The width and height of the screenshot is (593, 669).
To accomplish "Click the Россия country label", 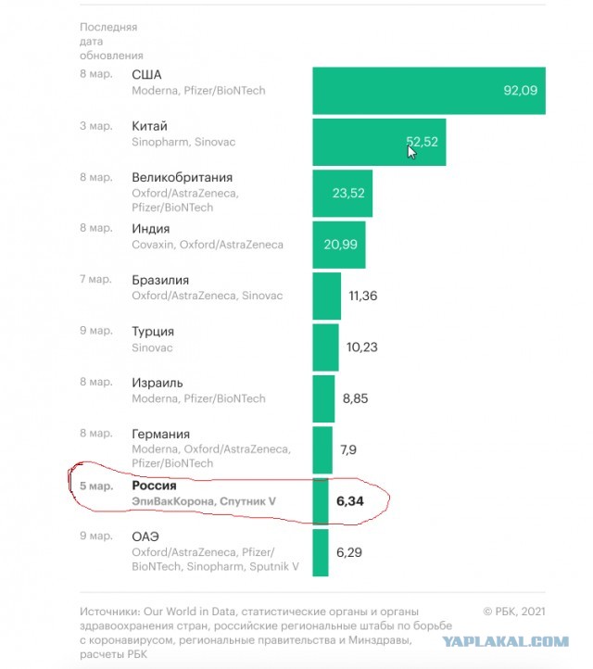I will click(x=154, y=486).
